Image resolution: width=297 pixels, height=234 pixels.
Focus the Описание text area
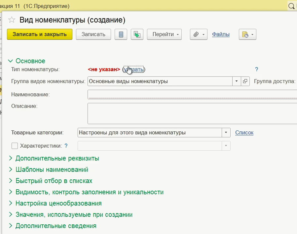point(192,114)
